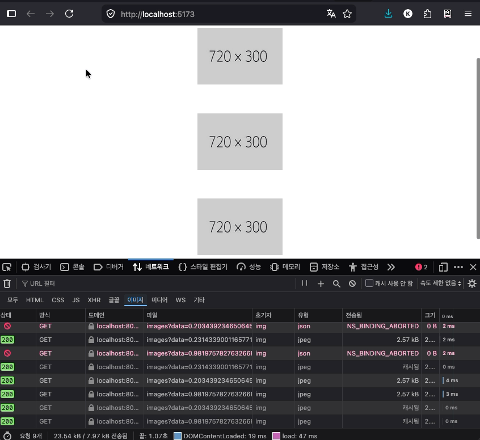480x440 pixels.
Task: Toggle the bookmark star in address bar
Action: [x=347, y=14]
